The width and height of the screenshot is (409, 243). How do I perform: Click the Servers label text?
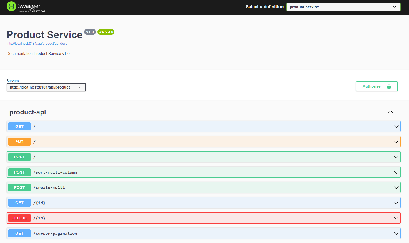pos(13,81)
